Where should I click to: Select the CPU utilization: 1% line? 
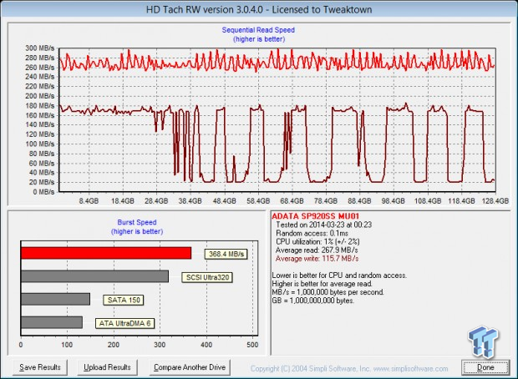click(x=317, y=241)
